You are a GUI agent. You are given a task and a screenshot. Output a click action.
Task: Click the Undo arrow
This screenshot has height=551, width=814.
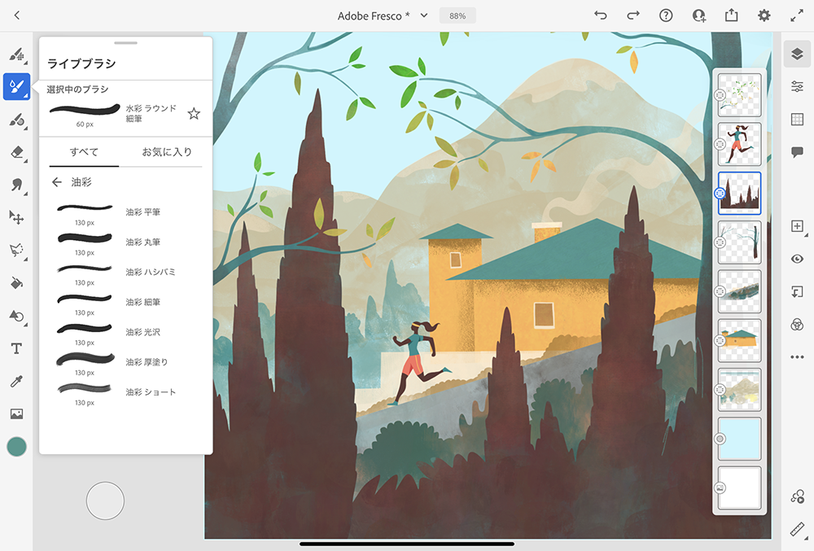(x=601, y=15)
